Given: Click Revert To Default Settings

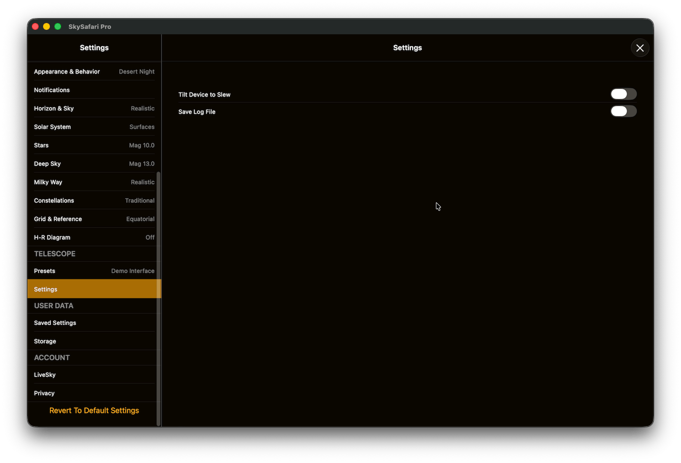Looking at the screenshot, I should click(94, 411).
